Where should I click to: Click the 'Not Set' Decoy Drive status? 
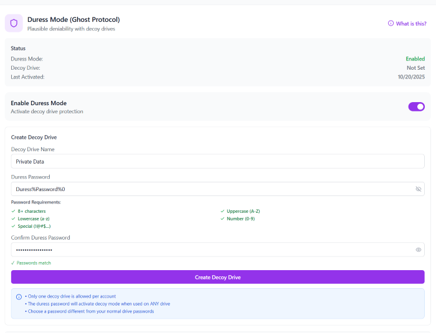pos(415,68)
